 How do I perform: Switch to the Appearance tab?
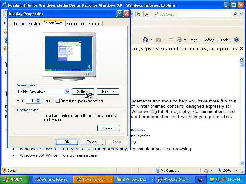[x=76, y=24]
